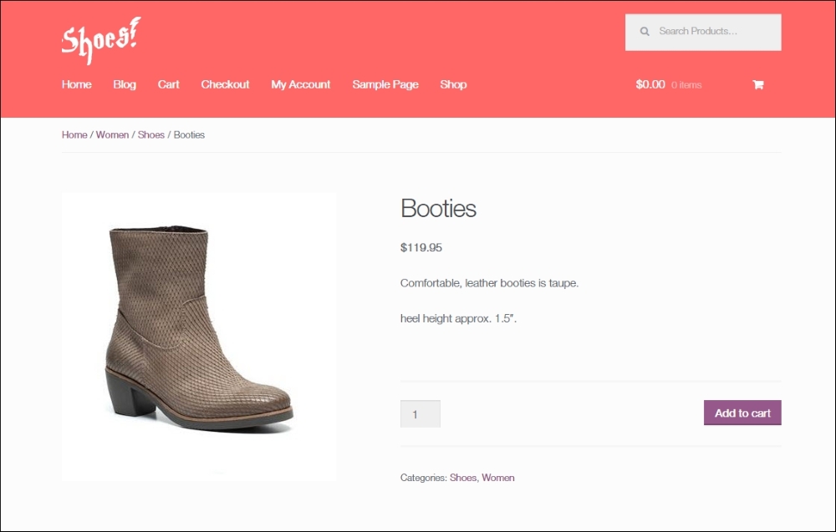Select the Shop menu item

(x=453, y=84)
